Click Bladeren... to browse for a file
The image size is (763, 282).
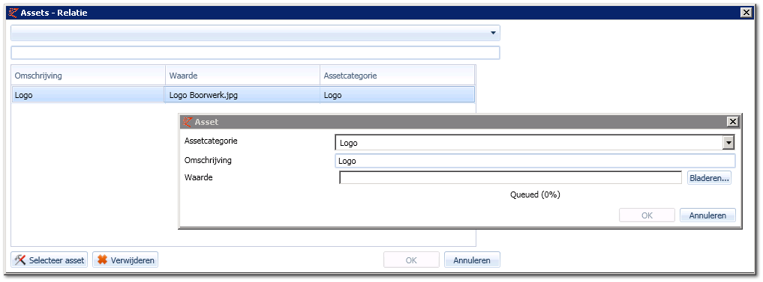tap(710, 178)
